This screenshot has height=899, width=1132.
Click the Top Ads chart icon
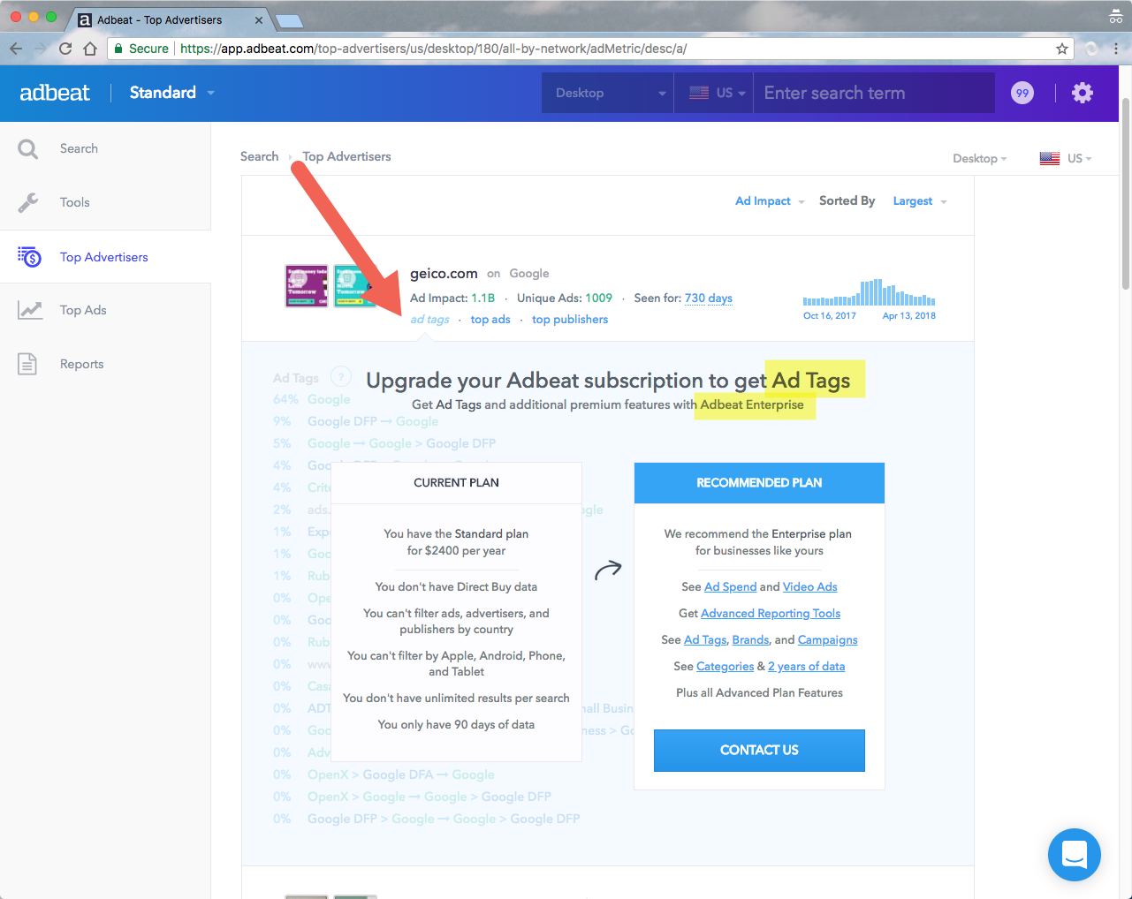30,310
